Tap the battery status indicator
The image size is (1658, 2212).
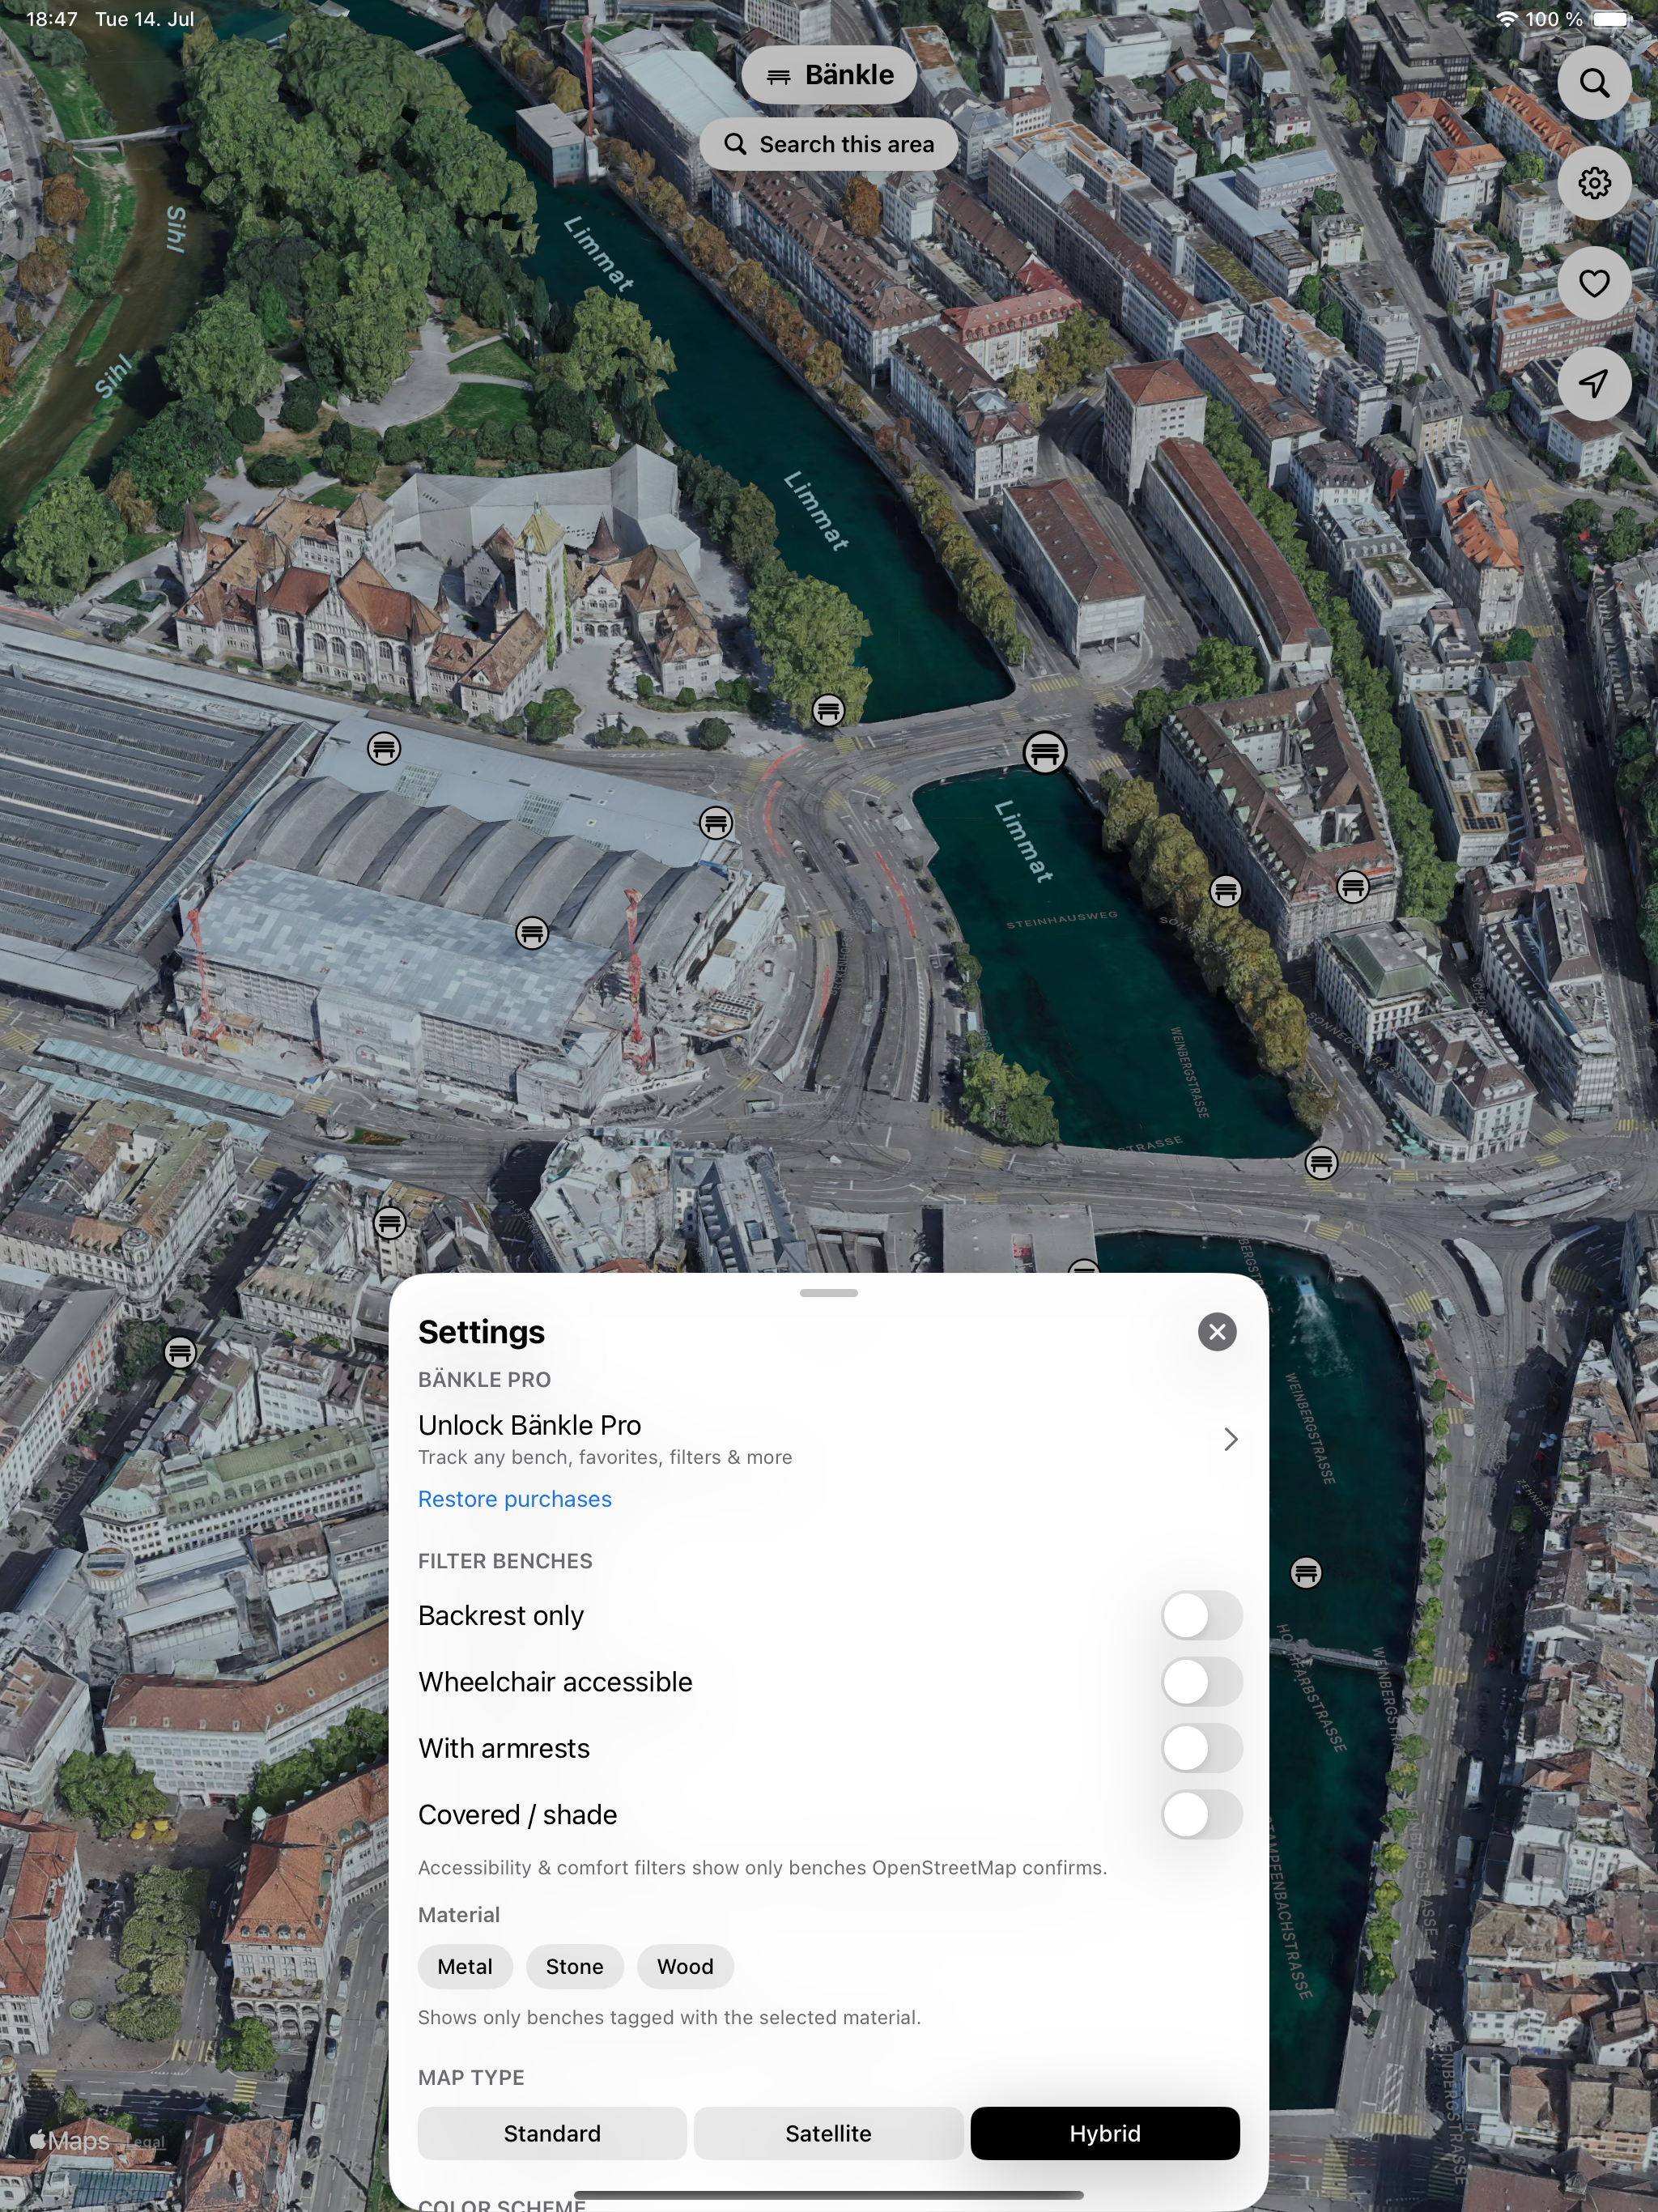[1611, 19]
